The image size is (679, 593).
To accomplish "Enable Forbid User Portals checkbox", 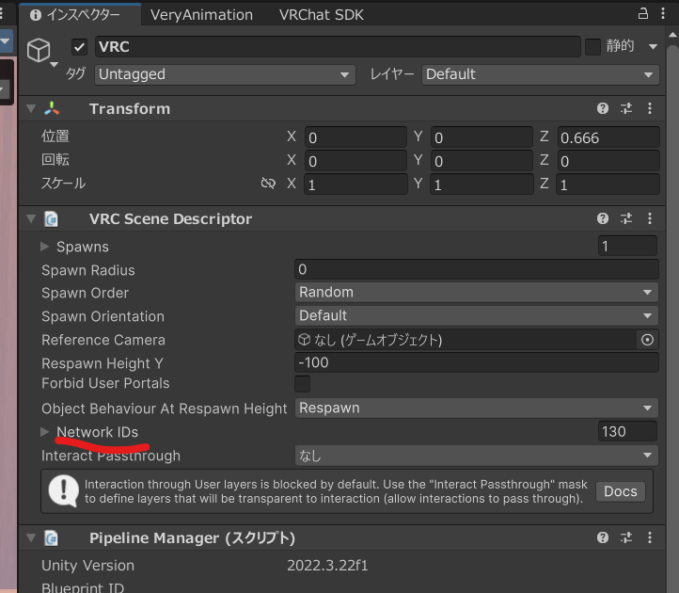I will (303, 384).
